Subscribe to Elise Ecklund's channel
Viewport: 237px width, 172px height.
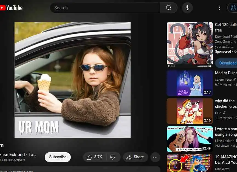(x=58, y=157)
